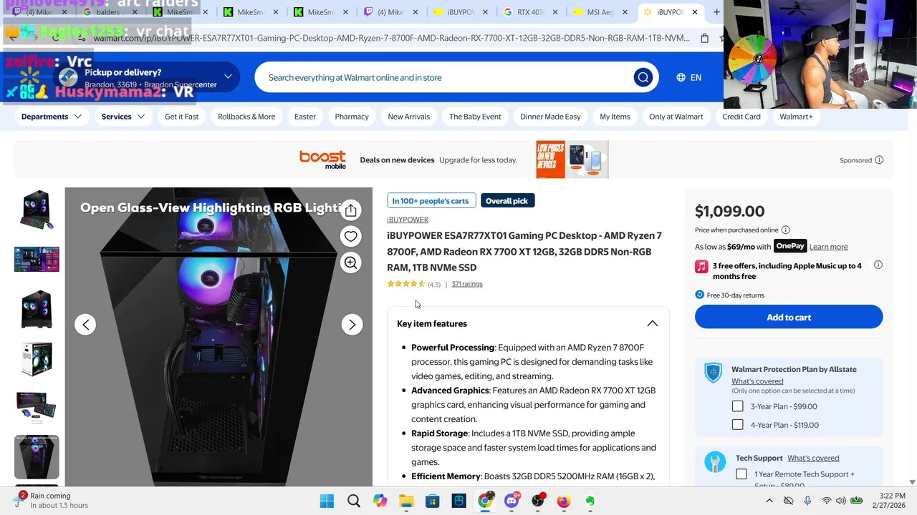Click the Overall pick badge
917x515 pixels.
pyautogui.click(x=507, y=201)
